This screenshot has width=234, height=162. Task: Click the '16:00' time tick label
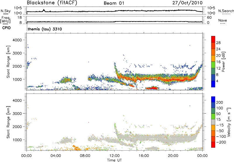point(144,156)
